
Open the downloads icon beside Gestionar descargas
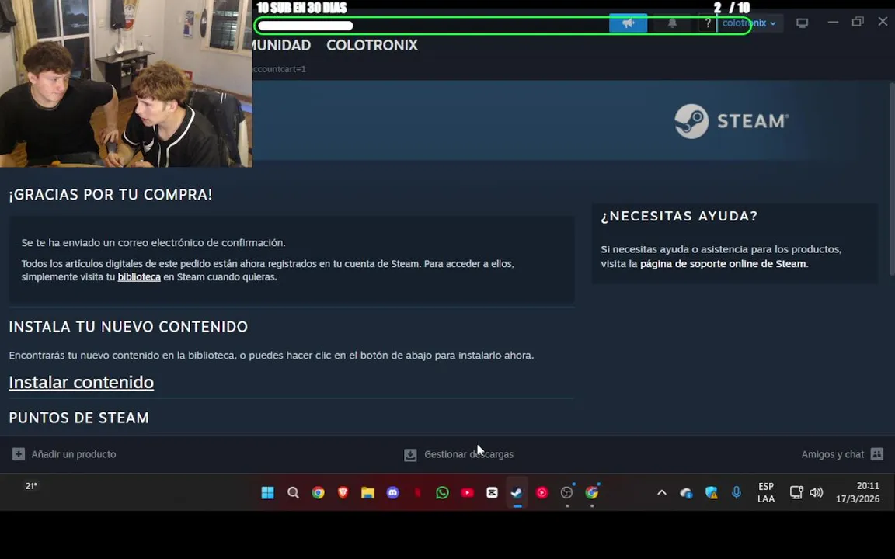410,455
